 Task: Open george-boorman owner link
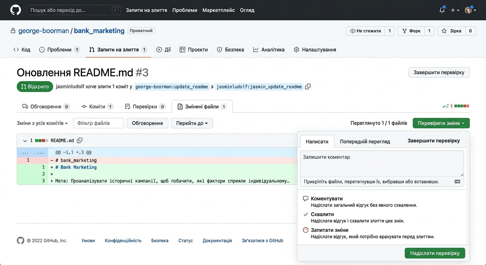pos(43,31)
